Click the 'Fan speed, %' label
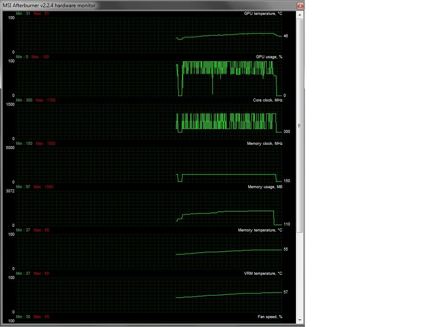The image size is (428, 327). [x=270, y=317]
